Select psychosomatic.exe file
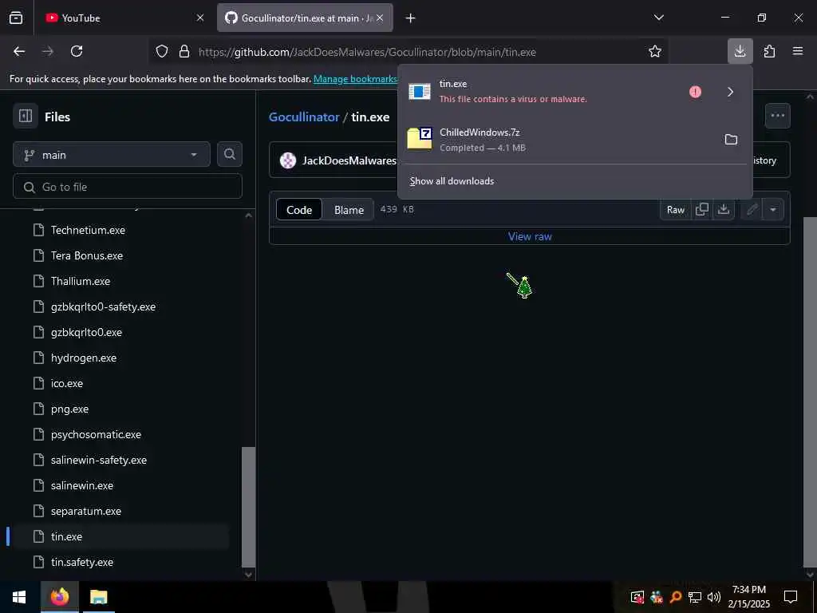This screenshot has width=817, height=613. (96, 434)
